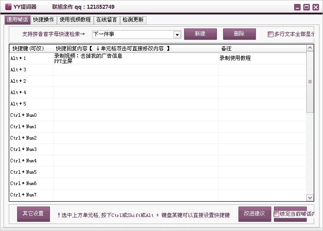
Task: Click the 备注 column header
Action: click(x=262, y=48)
